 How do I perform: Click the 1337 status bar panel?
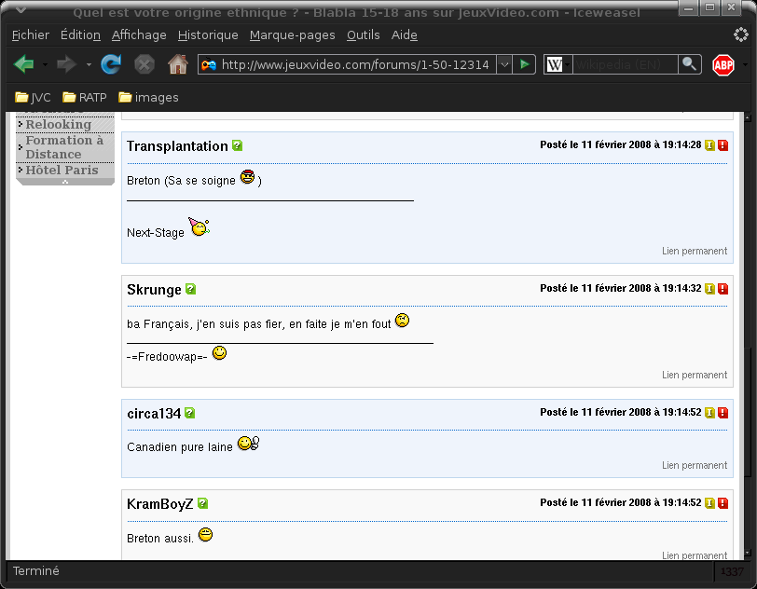(732, 571)
